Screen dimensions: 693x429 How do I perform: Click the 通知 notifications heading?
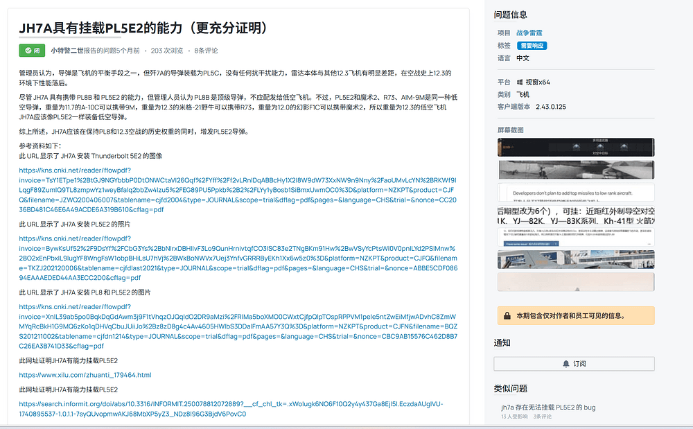click(502, 343)
